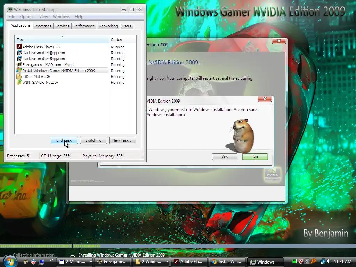Switch to the Applications tab
Viewport: 356px width, 267px height.
(21, 25)
